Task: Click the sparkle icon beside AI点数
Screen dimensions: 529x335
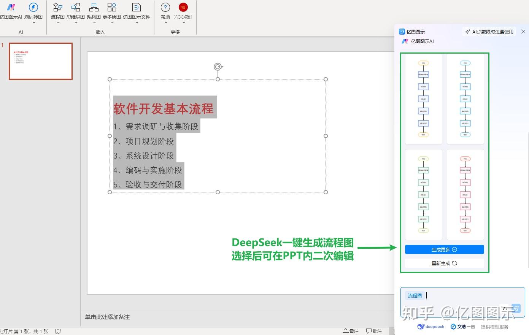Action: [x=468, y=32]
